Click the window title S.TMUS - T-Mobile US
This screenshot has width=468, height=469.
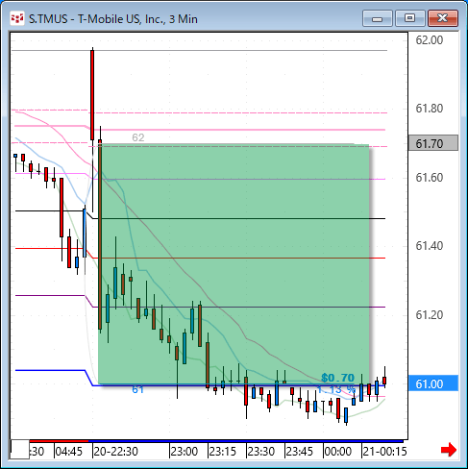[113, 19]
